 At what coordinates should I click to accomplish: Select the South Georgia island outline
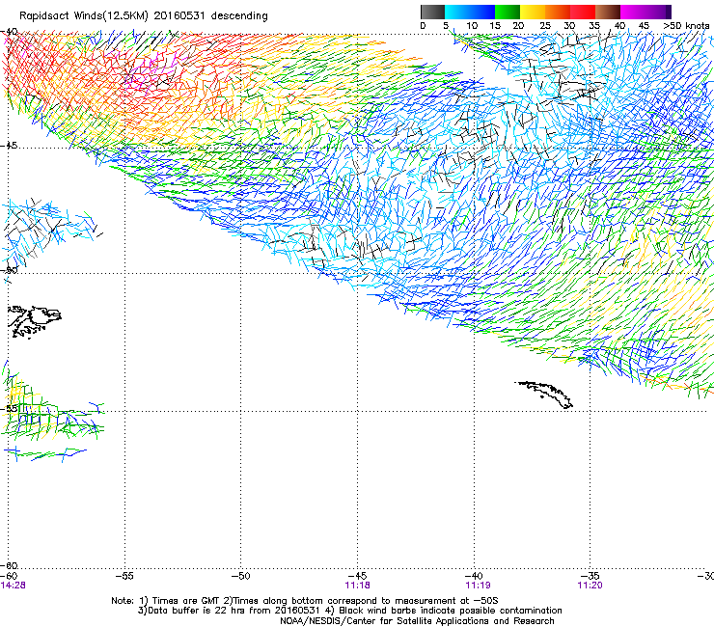coord(543,395)
